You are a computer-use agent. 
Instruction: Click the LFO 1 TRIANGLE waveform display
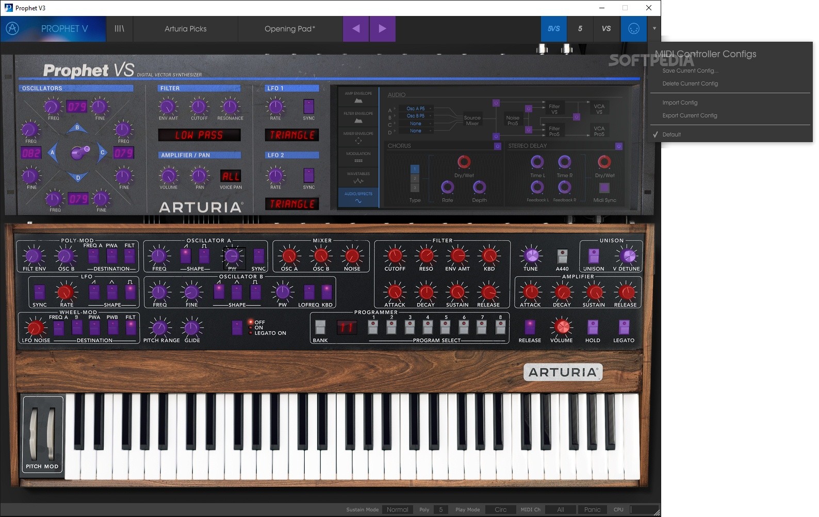pyautogui.click(x=292, y=135)
